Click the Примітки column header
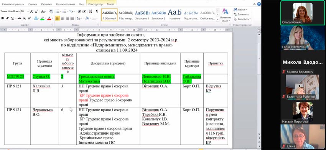The image size is (326, 150). pos(216,63)
